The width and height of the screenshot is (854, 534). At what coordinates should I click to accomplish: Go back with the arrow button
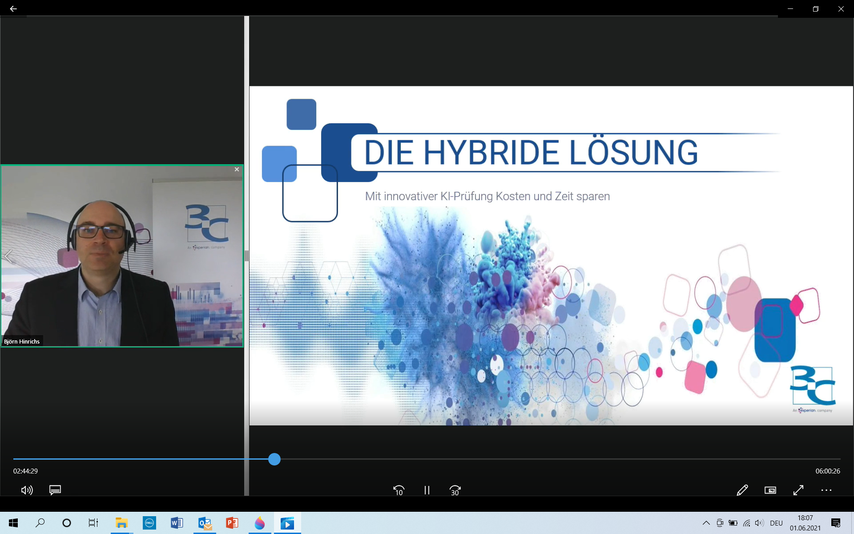click(13, 8)
